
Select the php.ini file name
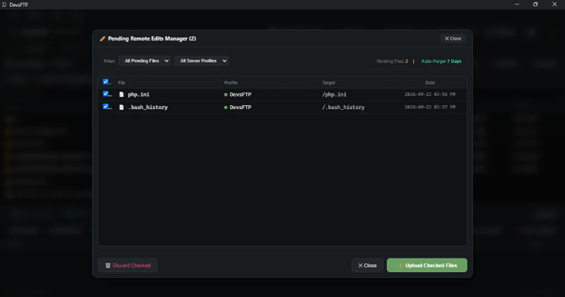click(138, 94)
